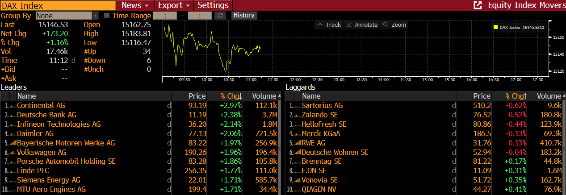Click the pop-out icon beside Equity Index Movers

pos(478,5)
